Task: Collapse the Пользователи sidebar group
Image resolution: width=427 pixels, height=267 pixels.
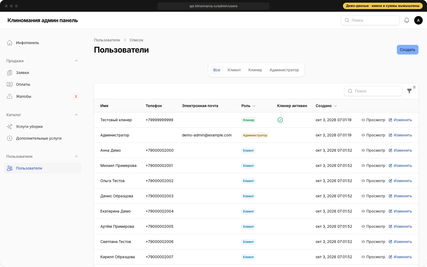Action: point(76,156)
